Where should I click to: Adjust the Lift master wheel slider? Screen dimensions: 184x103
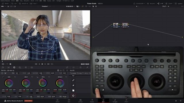pos(9,93)
